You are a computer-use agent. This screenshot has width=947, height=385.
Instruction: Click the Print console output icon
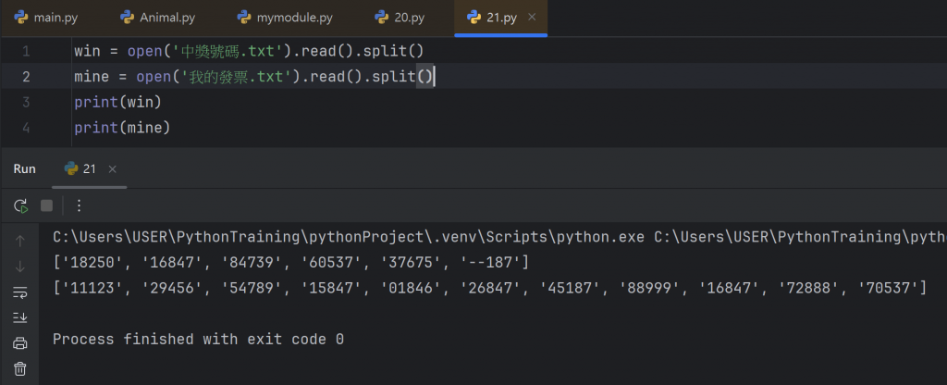20,343
